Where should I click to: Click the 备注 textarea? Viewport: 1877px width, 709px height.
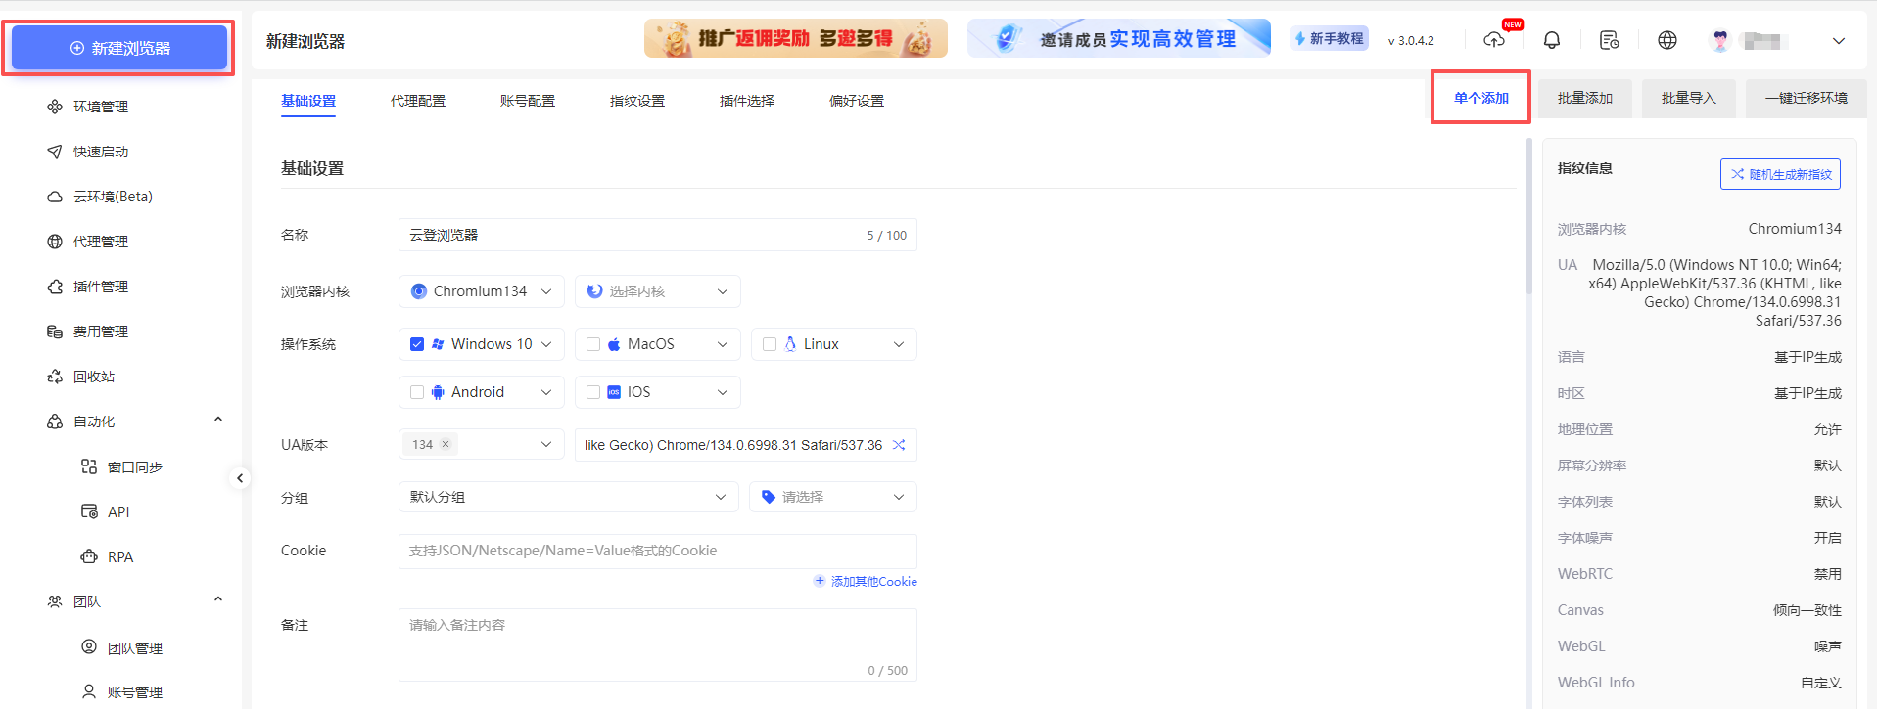point(658,645)
